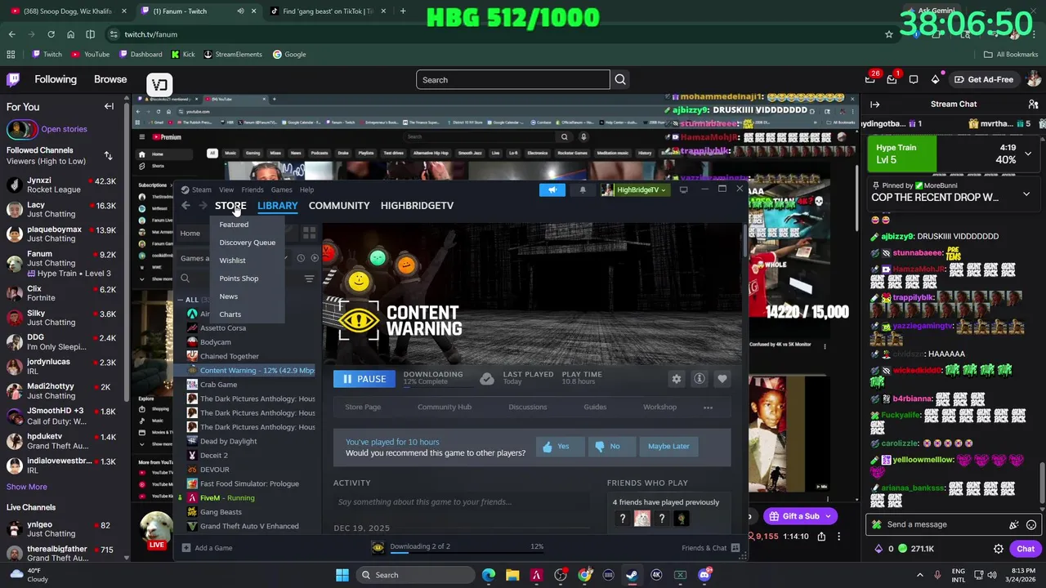This screenshot has width=1046, height=588.
Task: Collapse Stream Chat panel arrow
Action: 874,105
